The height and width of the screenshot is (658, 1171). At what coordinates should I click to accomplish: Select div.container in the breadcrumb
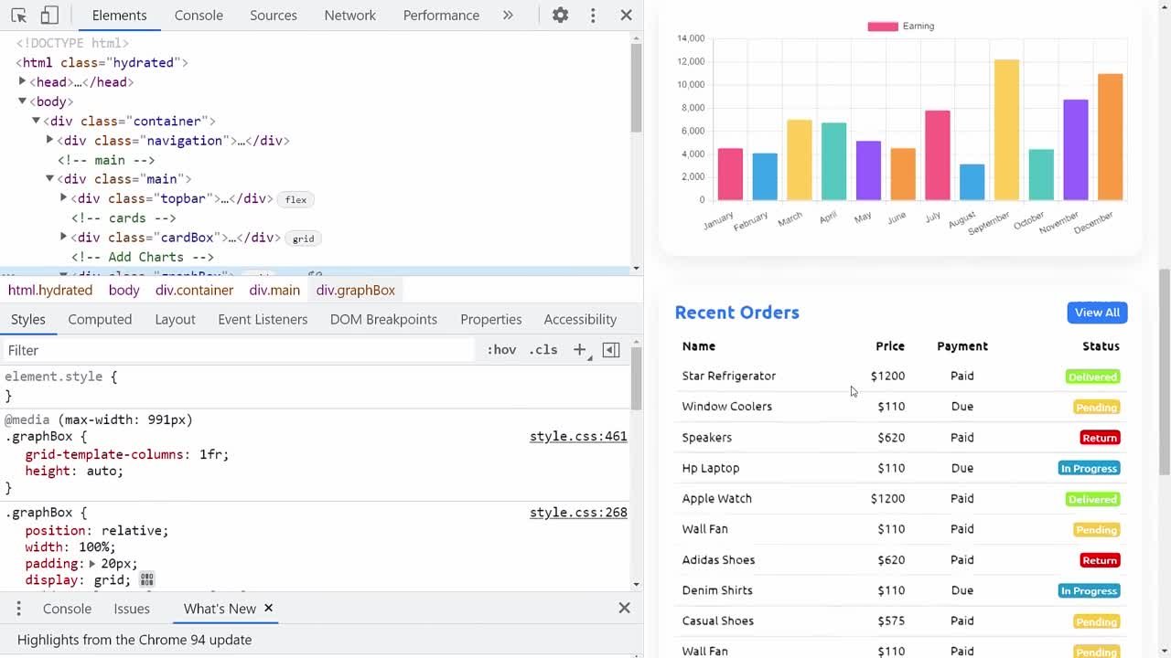pyautogui.click(x=194, y=290)
